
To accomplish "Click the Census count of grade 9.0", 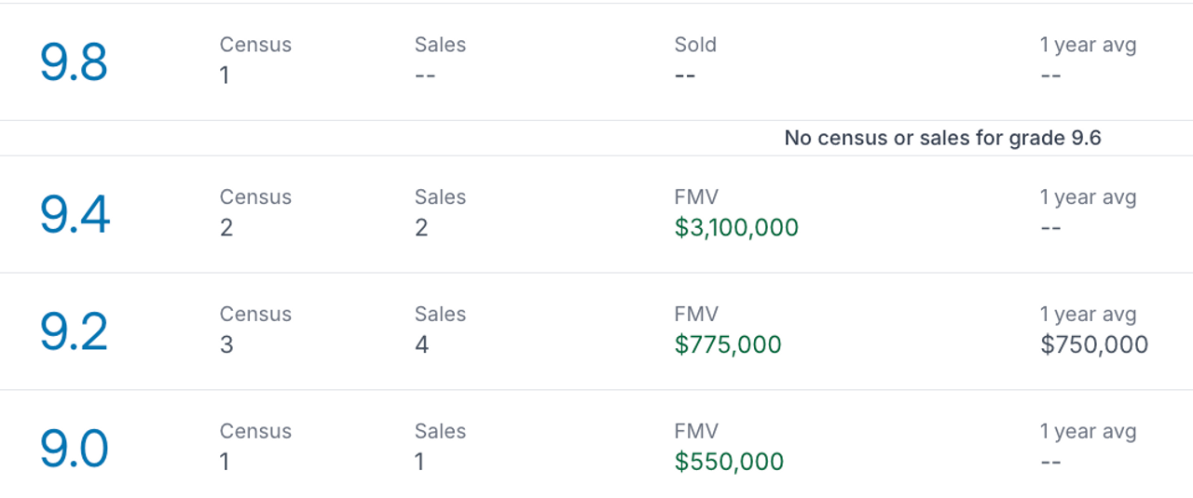I will [x=225, y=463].
